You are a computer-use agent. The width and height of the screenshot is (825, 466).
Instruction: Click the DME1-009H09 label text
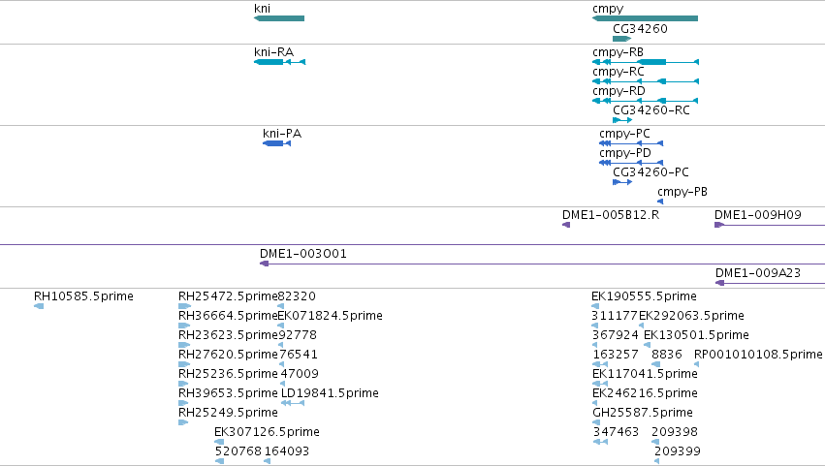click(758, 214)
